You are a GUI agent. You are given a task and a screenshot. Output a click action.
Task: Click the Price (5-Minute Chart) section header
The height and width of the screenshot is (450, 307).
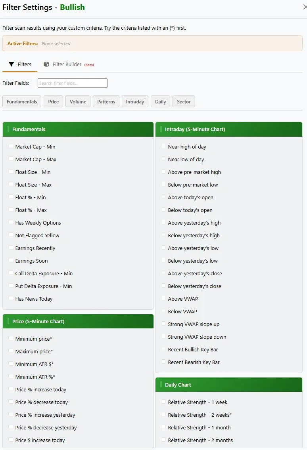78,321
